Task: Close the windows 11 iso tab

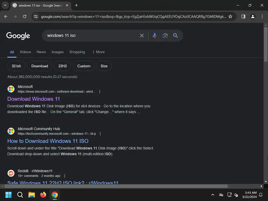Action: tap(67, 5)
